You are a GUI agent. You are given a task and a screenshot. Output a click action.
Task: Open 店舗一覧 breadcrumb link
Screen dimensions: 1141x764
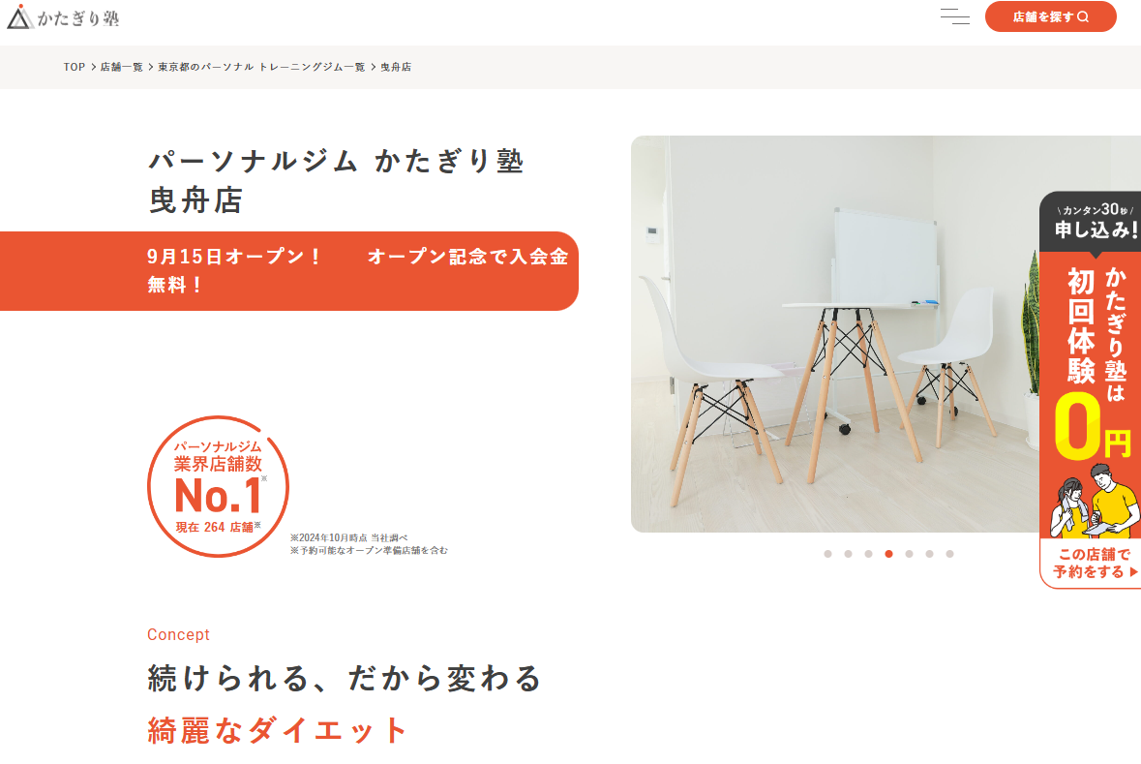click(122, 67)
